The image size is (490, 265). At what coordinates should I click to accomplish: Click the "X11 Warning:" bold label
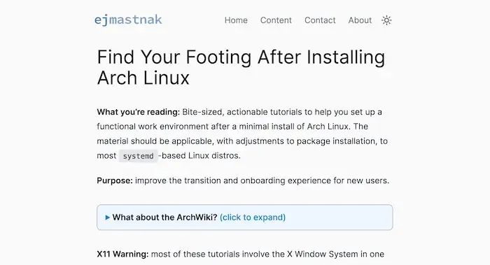point(122,254)
